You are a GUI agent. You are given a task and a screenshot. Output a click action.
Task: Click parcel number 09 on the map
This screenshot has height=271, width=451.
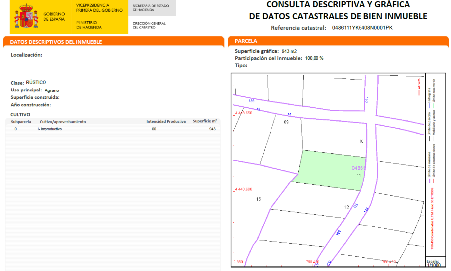286,122
